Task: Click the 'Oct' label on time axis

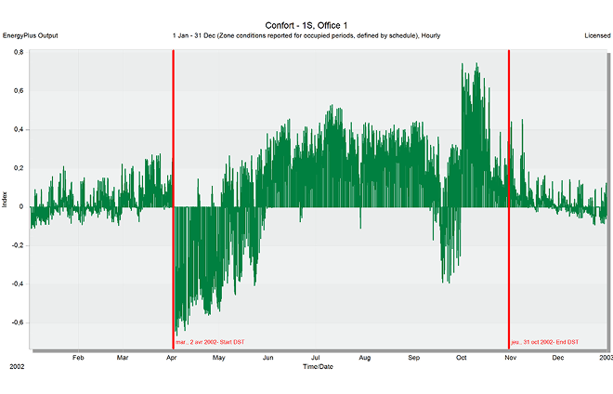Action: (x=462, y=357)
